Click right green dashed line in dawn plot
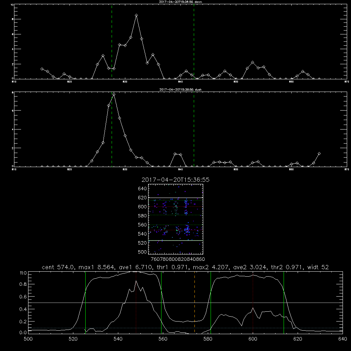The width and height of the screenshot is (351, 351). [194, 41]
